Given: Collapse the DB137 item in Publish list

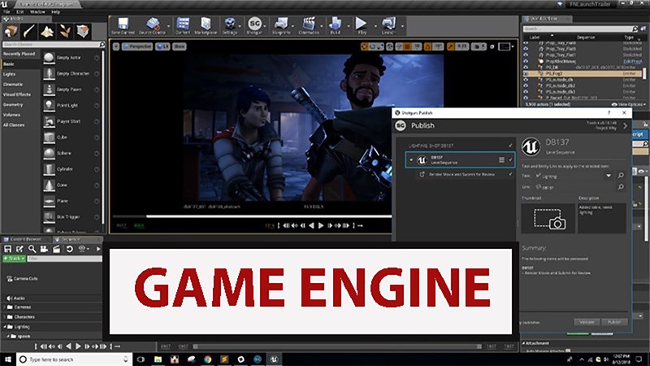Looking at the screenshot, I should pyautogui.click(x=411, y=159).
